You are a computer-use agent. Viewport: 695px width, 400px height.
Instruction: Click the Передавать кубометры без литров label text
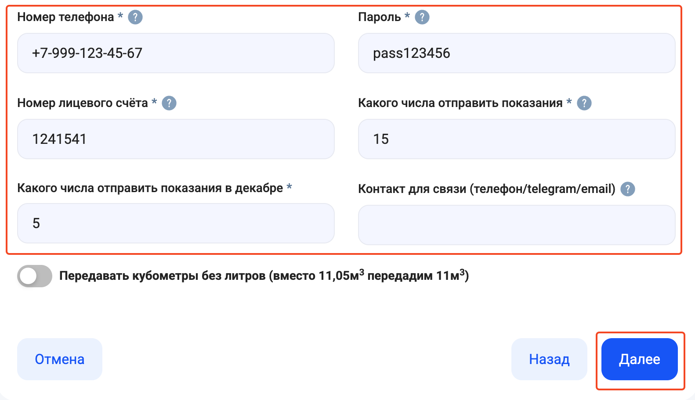[x=264, y=276]
